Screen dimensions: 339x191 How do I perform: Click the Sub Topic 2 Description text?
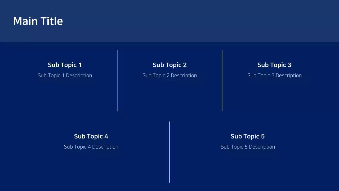point(170,75)
